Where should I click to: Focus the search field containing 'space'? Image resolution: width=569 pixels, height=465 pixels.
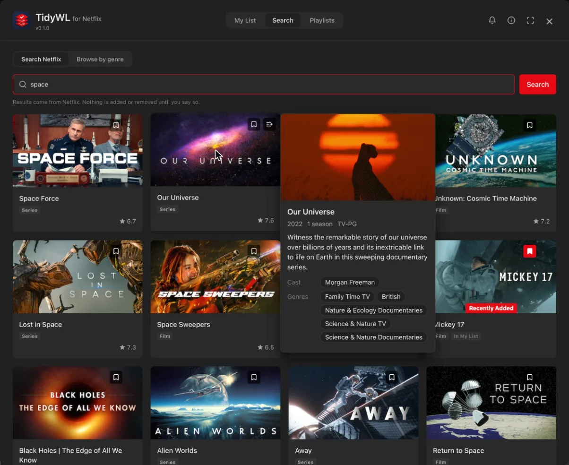pyautogui.click(x=264, y=85)
